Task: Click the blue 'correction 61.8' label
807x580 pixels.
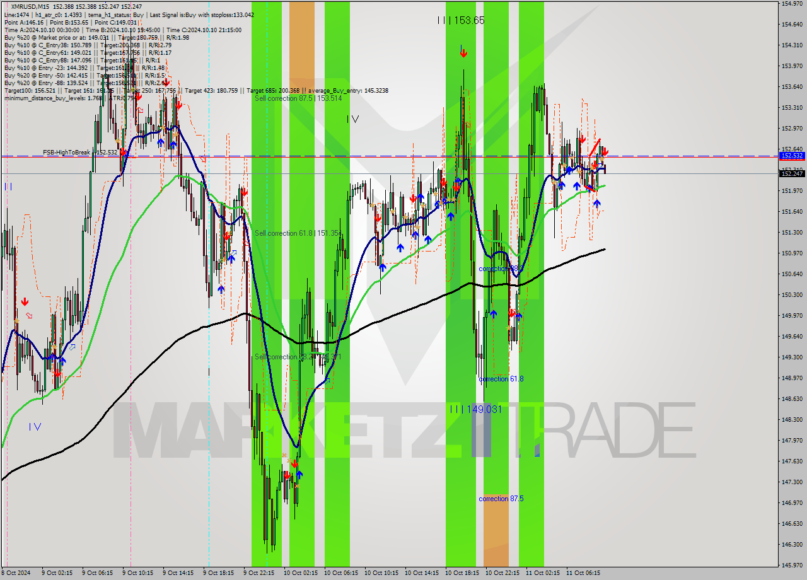Action: [x=501, y=379]
